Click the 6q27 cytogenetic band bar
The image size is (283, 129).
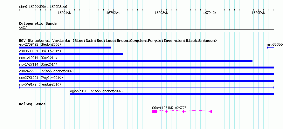pos(146,31)
